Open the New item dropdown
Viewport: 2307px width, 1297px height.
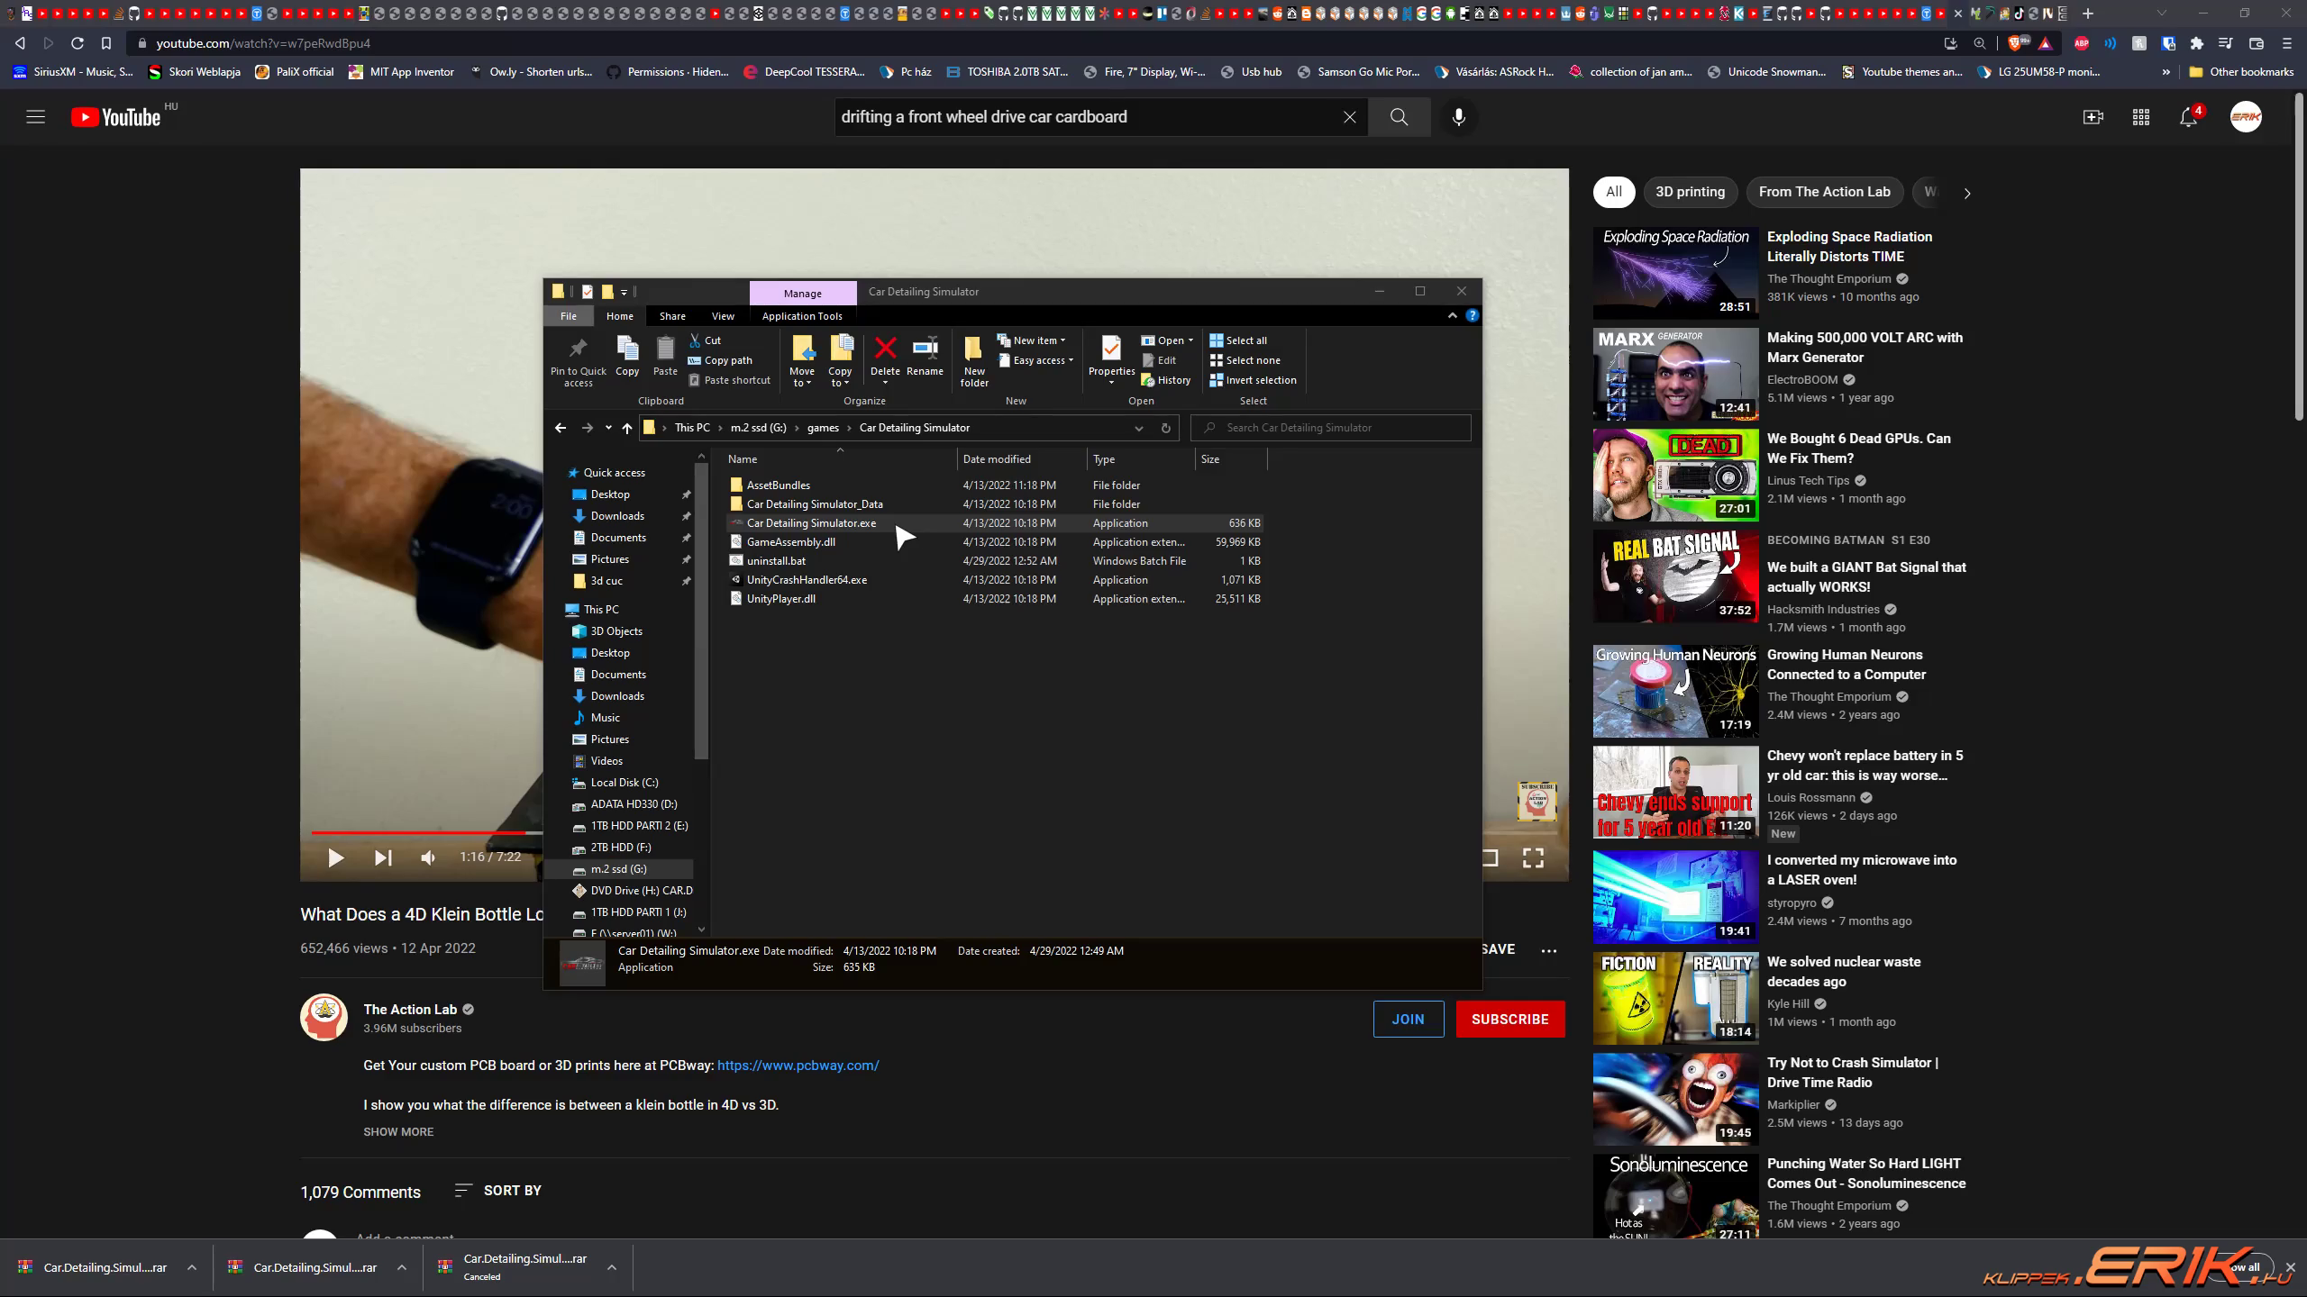1035,340
